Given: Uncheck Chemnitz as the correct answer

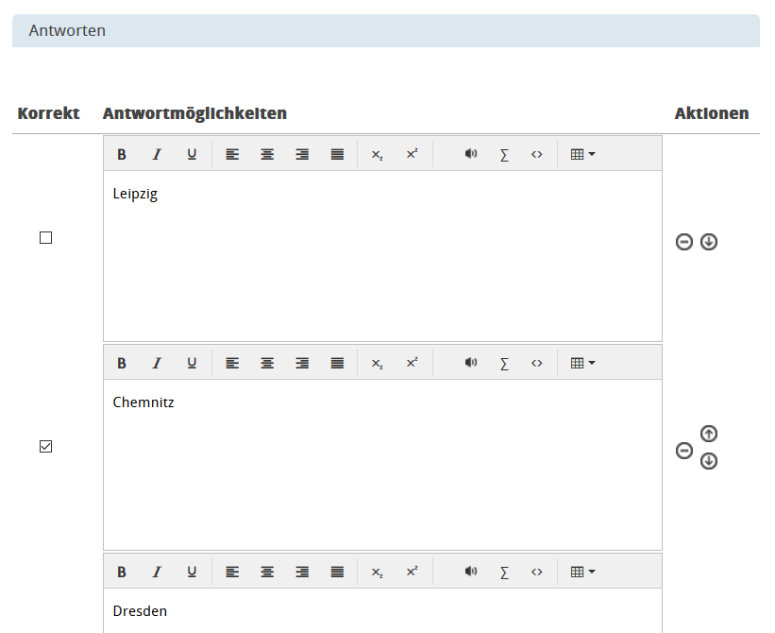Looking at the screenshot, I should 45,447.
